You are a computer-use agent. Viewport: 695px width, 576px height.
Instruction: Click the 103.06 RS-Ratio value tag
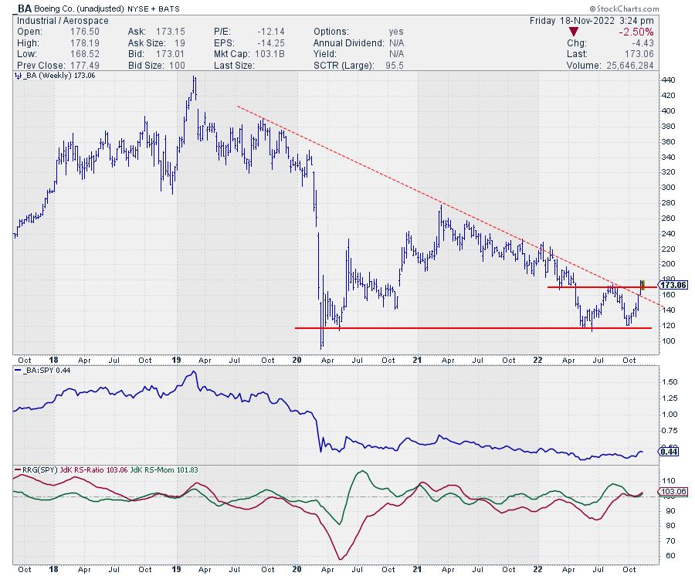[x=673, y=492]
